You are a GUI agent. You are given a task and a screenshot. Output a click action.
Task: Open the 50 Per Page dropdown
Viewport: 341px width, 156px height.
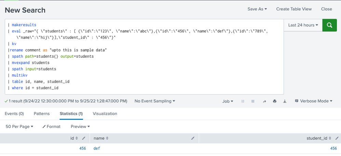click(x=19, y=127)
